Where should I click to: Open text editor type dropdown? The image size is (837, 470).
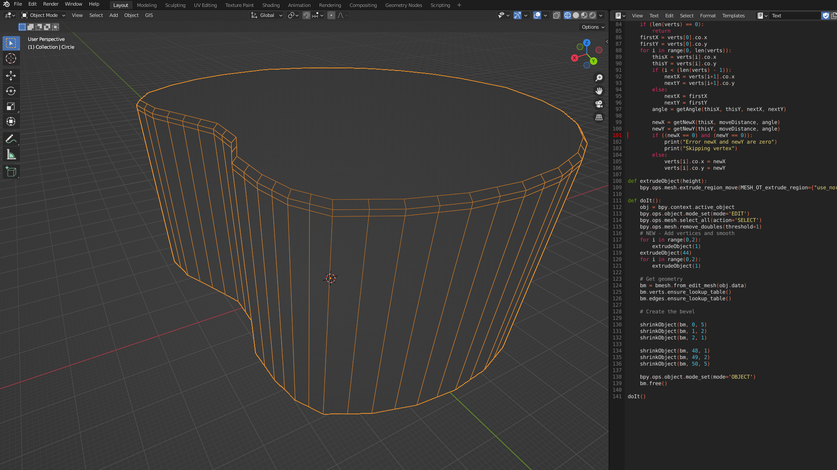click(x=620, y=16)
